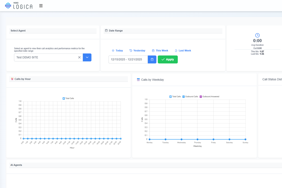Viewport: 282px width, 188px height.
Task: Choose the Last Week date range
Action: point(183,51)
